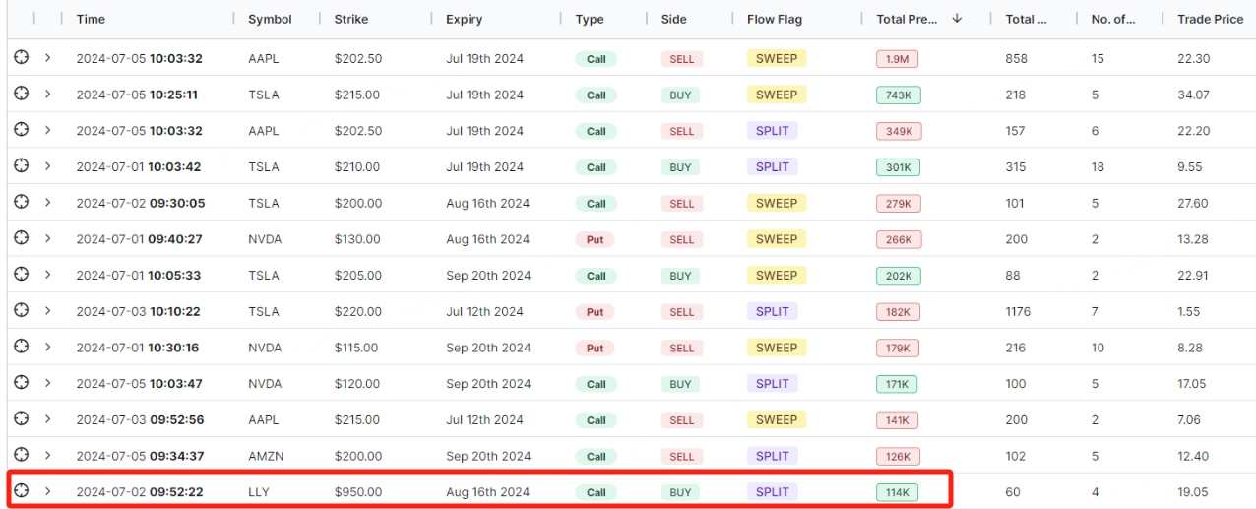Click the crosshair icon on the AAPL 1.9M row
Screen dimensions: 1256x509
pyautogui.click(x=22, y=58)
